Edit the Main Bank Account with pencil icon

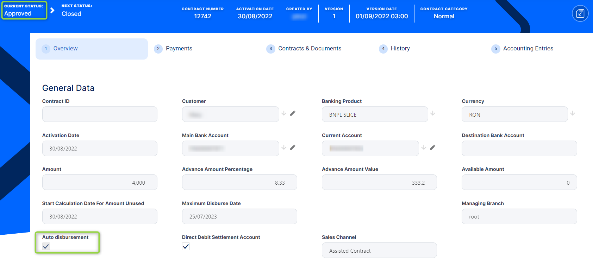coord(293,148)
